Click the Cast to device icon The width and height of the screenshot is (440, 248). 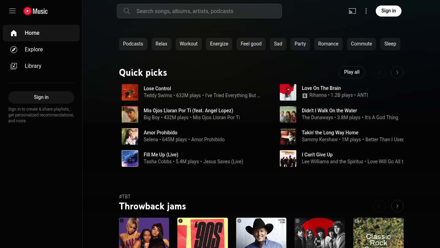352,11
